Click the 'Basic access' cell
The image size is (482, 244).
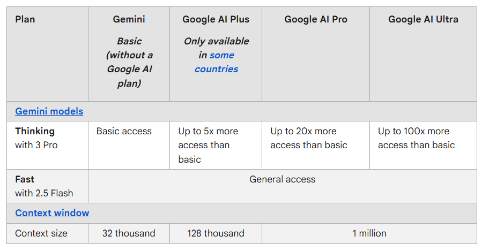coord(124,131)
